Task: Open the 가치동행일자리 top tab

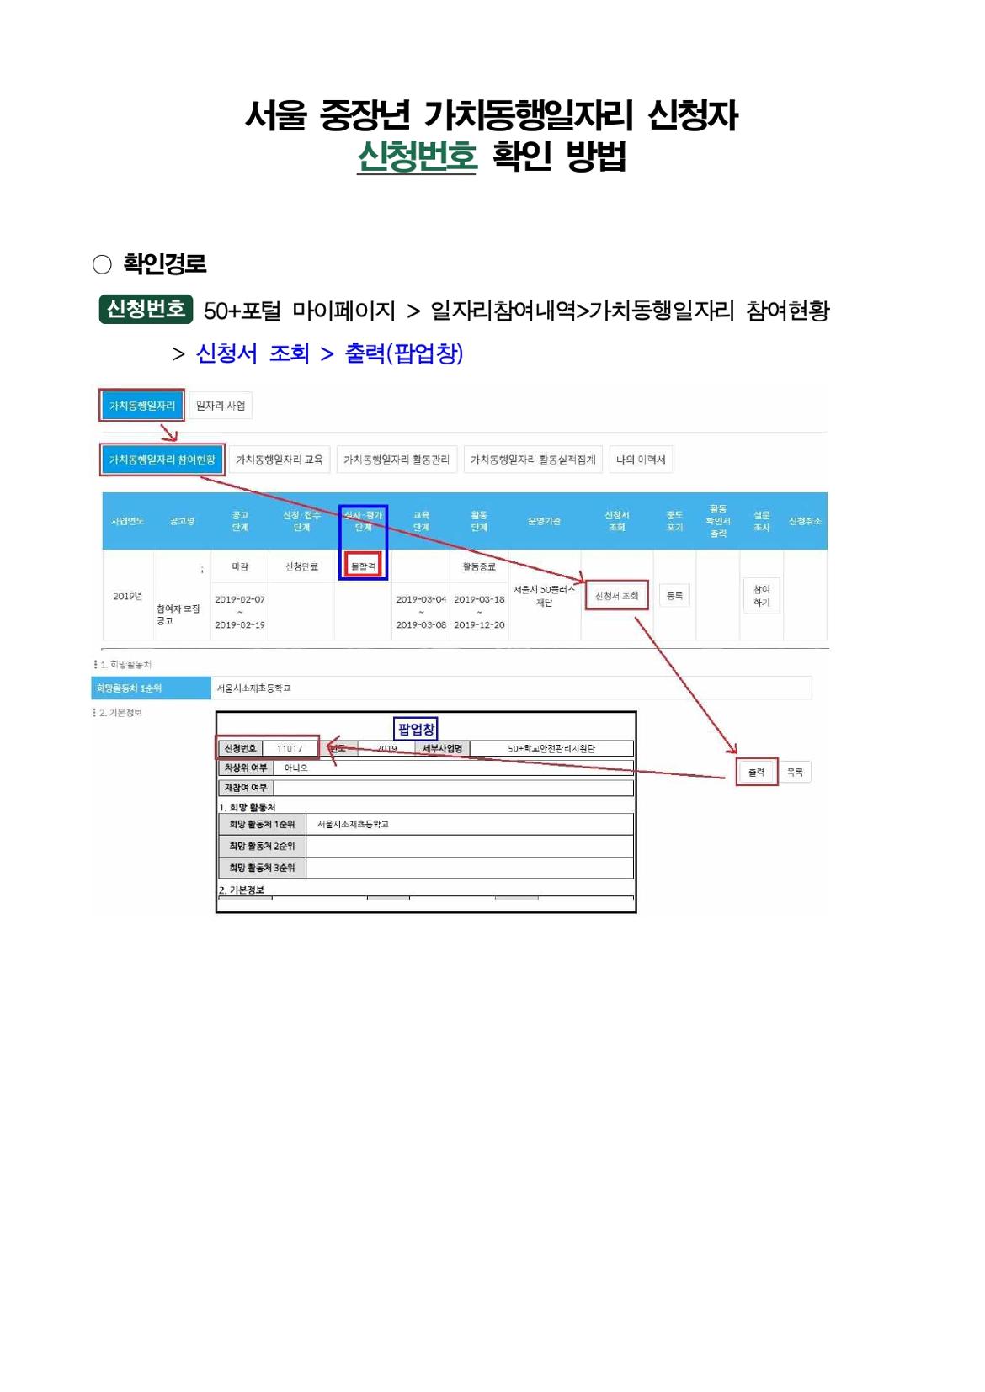Action: pos(142,406)
